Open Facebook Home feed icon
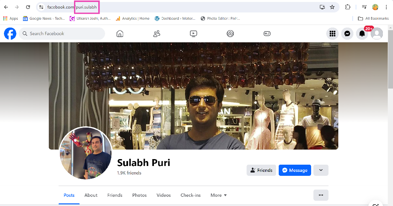Image resolution: width=393 pixels, height=206 pixels. 120,33
